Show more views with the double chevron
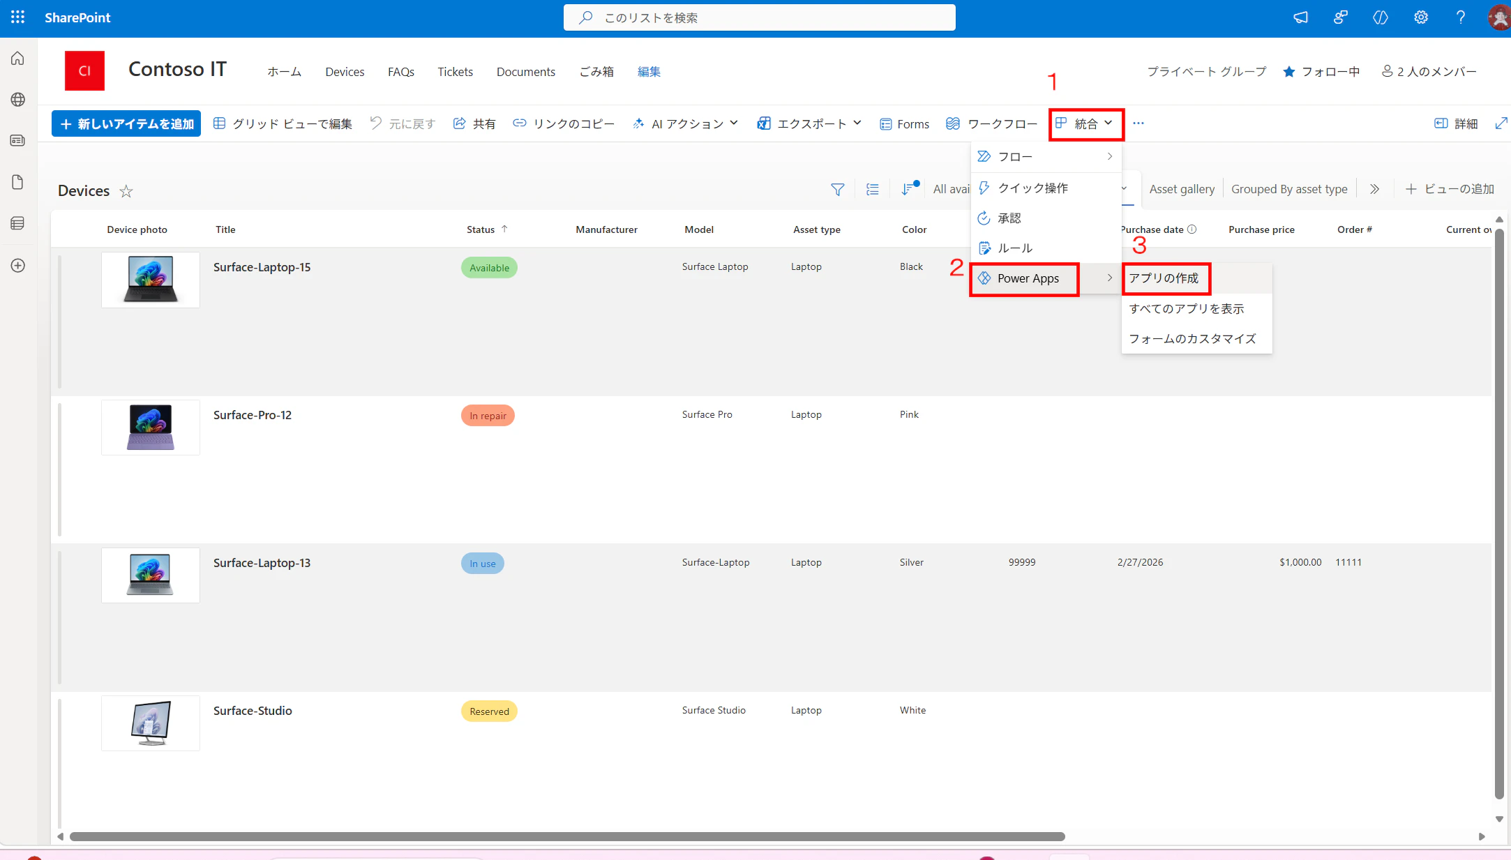The image size is (1511, 860). pyautogui.click(x=1374, y=189)
